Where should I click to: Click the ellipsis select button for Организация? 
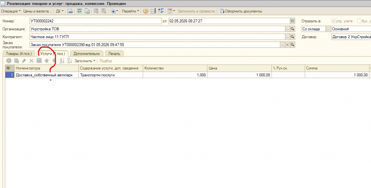287,29
